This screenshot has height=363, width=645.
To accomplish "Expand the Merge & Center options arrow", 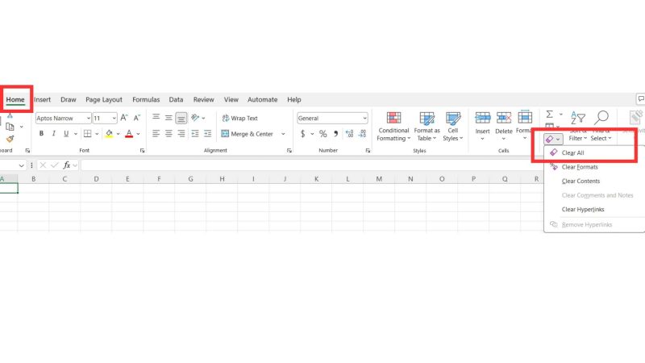I will [283, 134].
